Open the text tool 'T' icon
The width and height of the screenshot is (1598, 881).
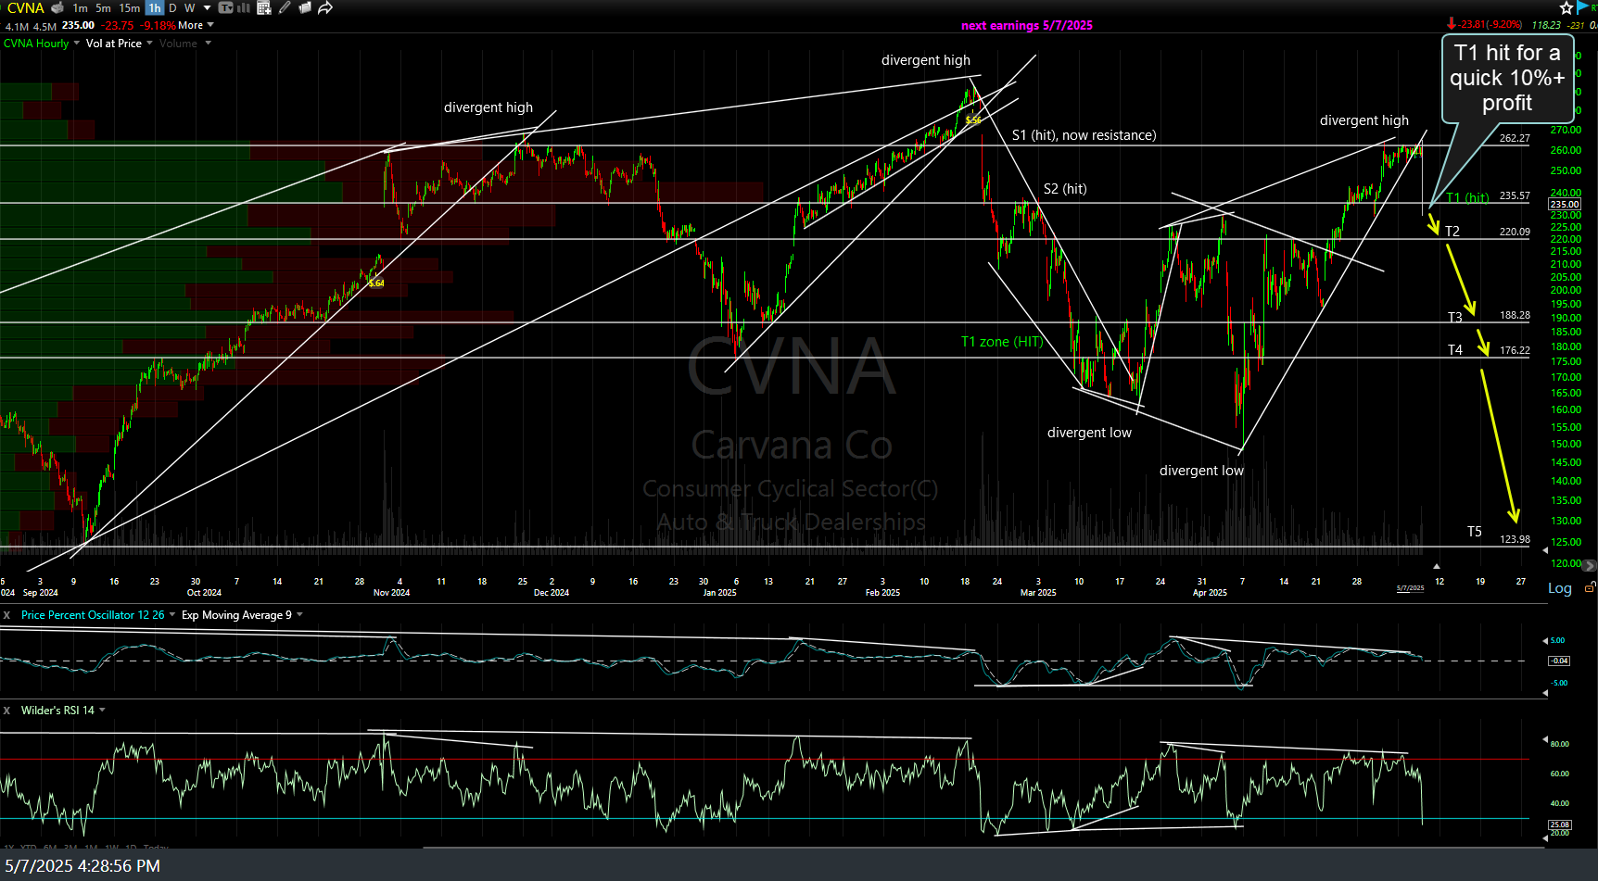(225, 8)
